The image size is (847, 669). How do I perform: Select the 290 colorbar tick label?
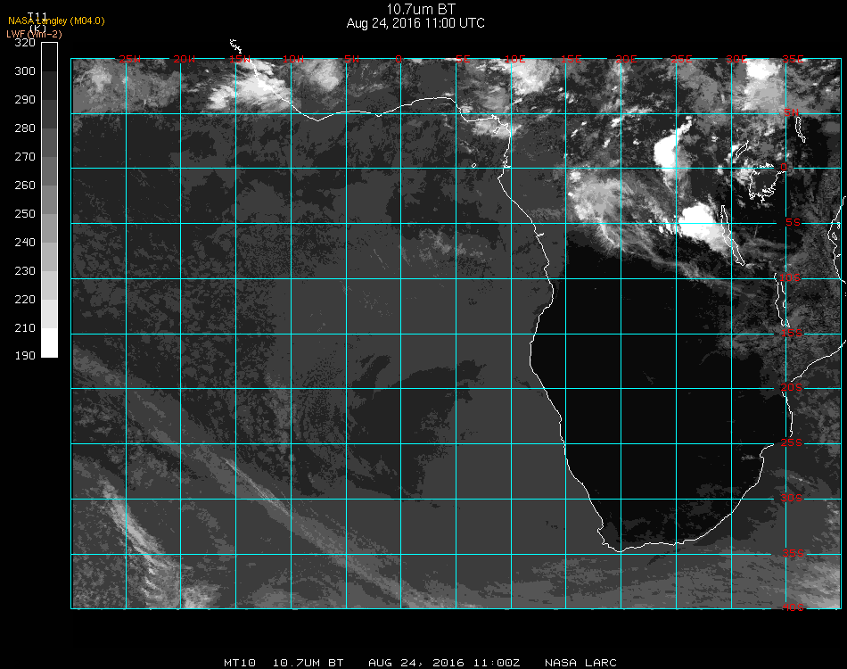pos(25,99)
